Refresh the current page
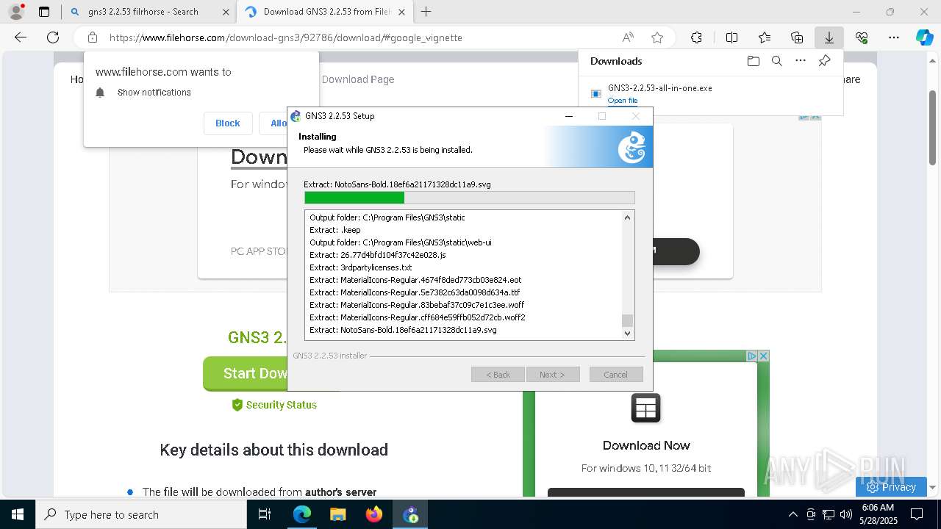This screenshot has width=941, height=529. [53, 37]
